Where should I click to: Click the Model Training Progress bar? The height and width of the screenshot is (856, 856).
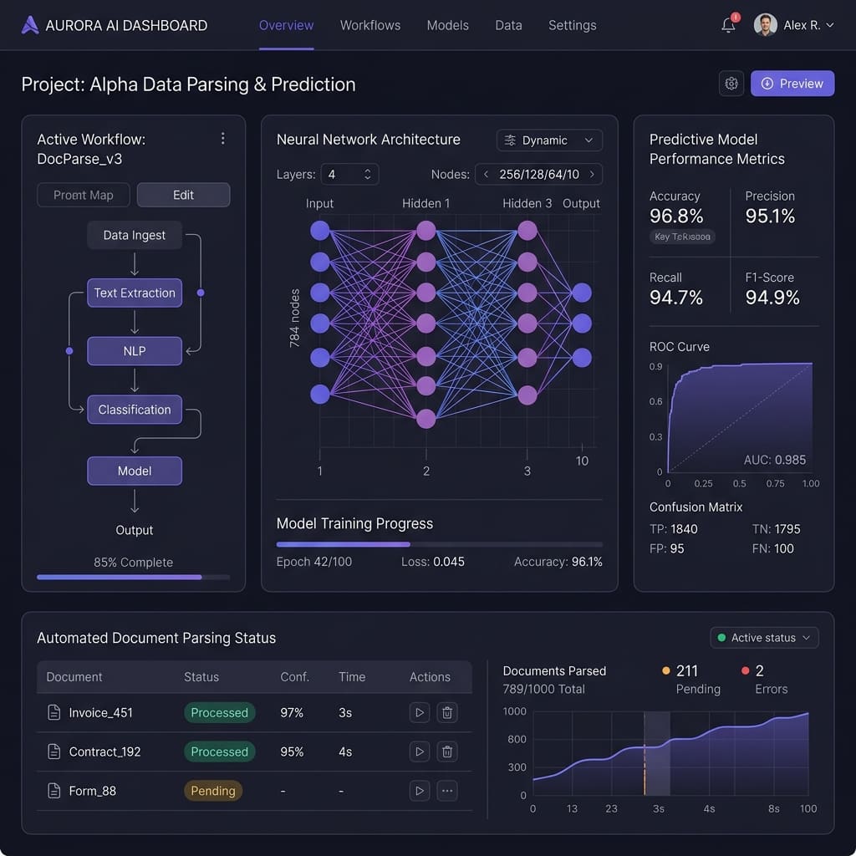pos(440,544)
